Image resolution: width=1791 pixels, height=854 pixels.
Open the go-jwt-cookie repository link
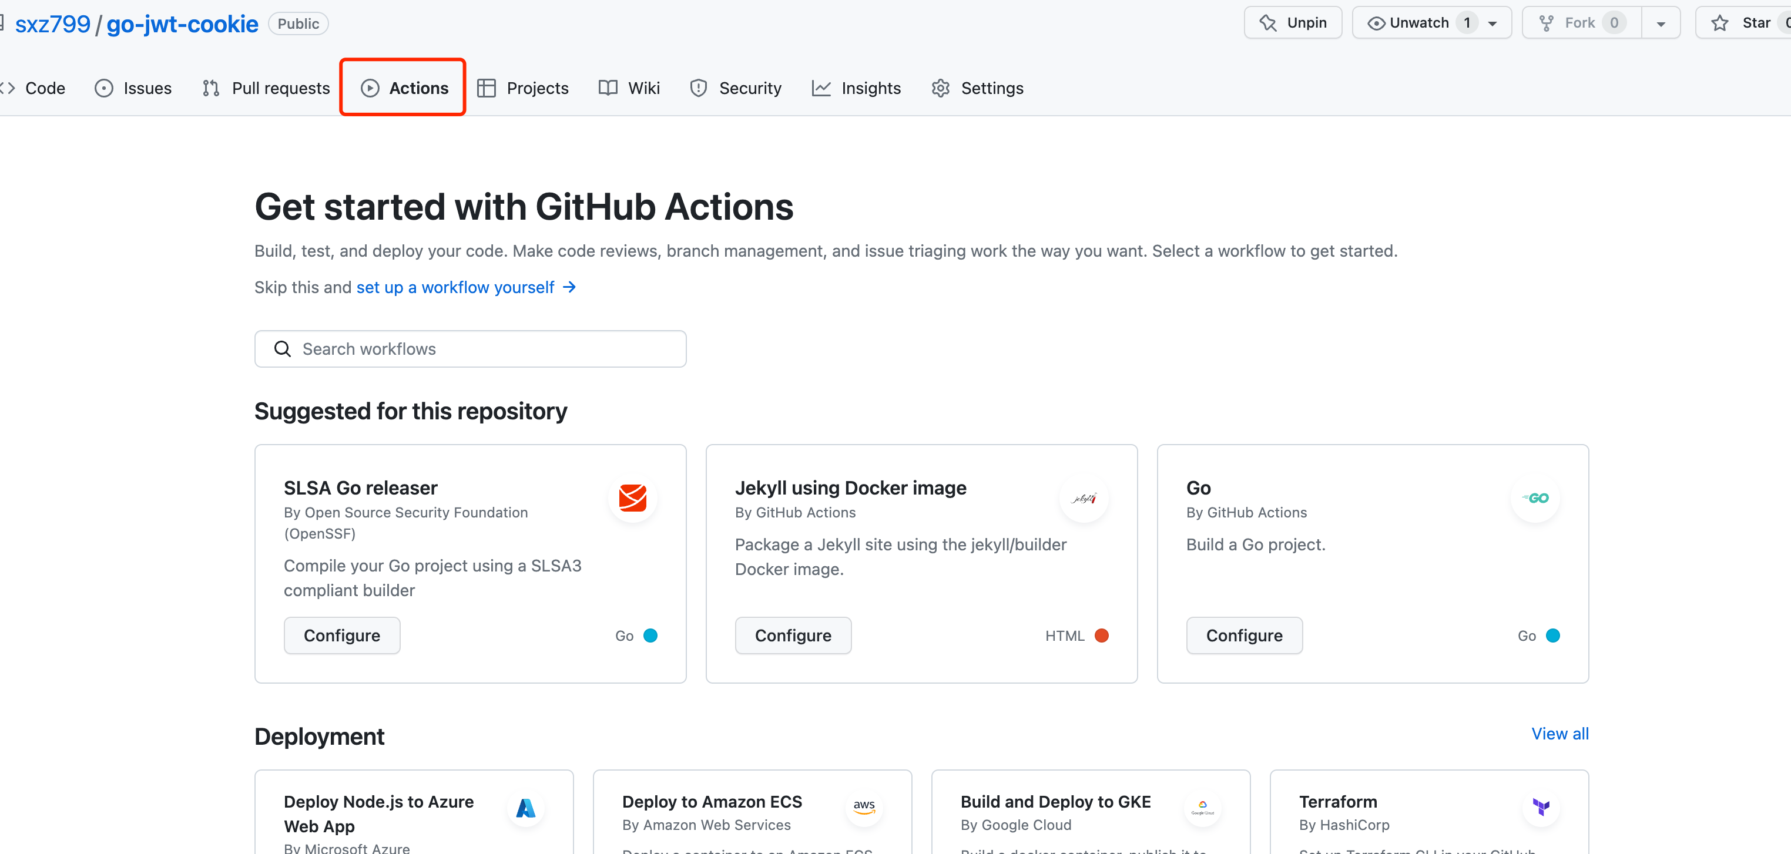pyautogui.click(x=182, y=24)
